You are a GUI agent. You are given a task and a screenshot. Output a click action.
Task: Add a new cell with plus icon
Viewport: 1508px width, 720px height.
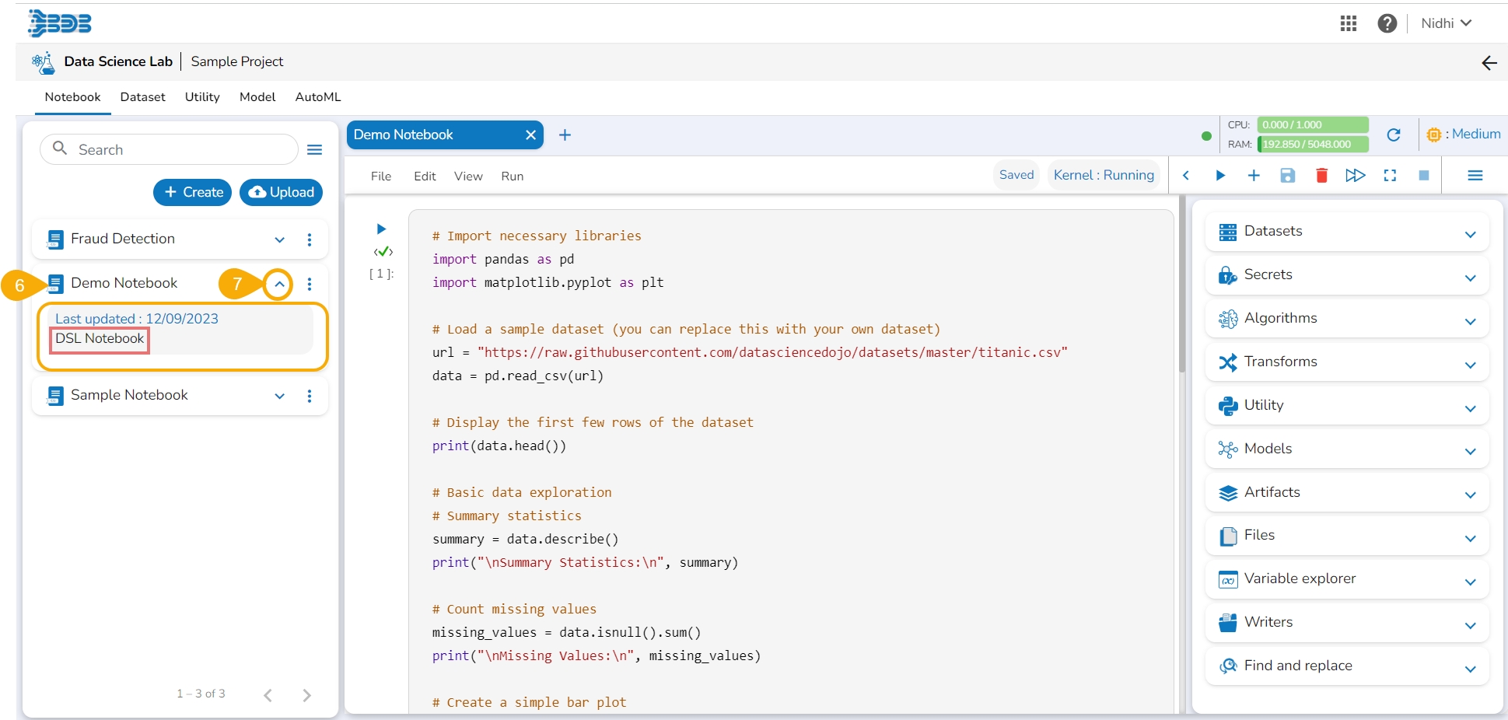(1254, 176)
